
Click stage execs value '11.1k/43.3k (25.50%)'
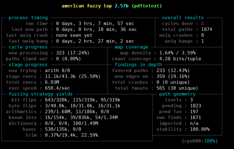pos(73,76)
